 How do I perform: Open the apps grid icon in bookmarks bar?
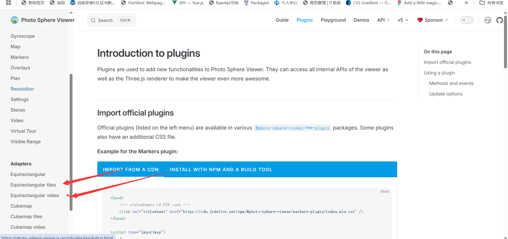8,3
